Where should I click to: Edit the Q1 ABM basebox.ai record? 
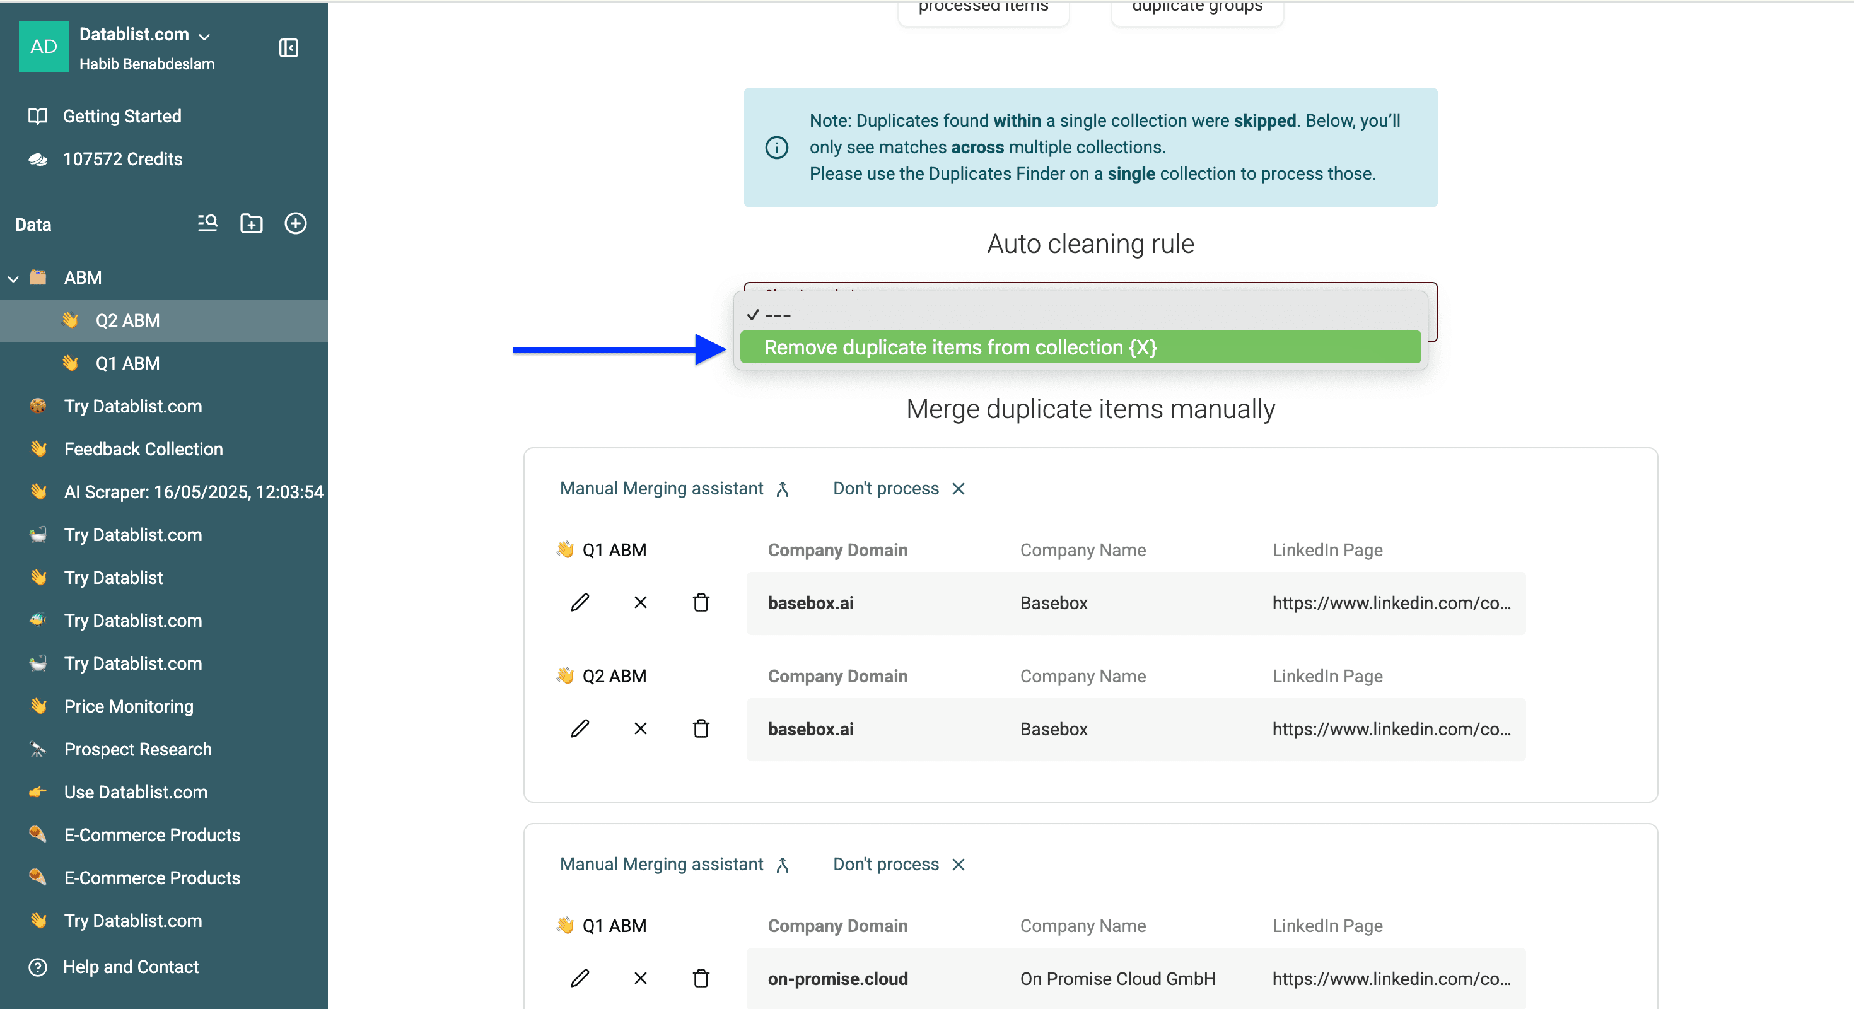tap(580, 602)
